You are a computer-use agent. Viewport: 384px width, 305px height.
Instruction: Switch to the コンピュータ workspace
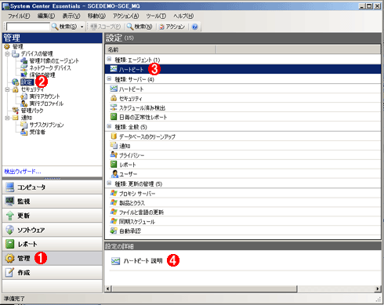point(53,187)
